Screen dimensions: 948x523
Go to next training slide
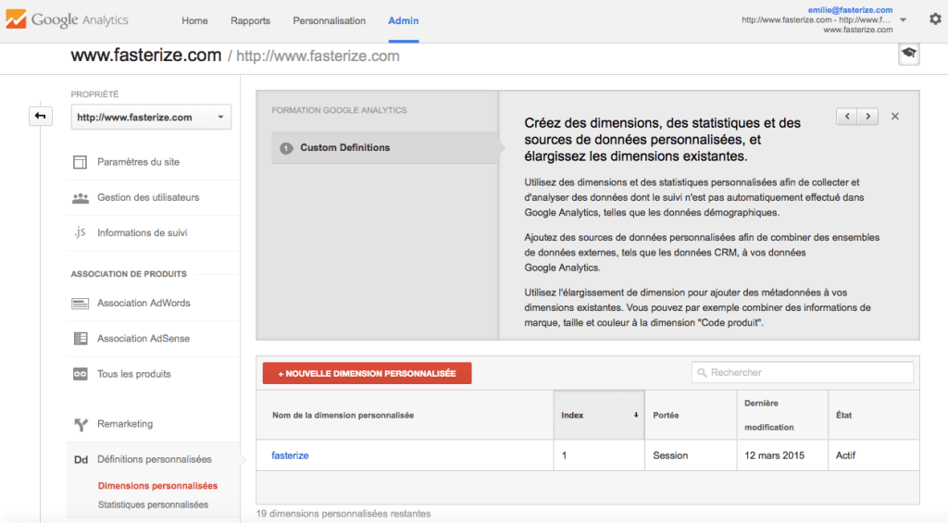pos(868,116)
